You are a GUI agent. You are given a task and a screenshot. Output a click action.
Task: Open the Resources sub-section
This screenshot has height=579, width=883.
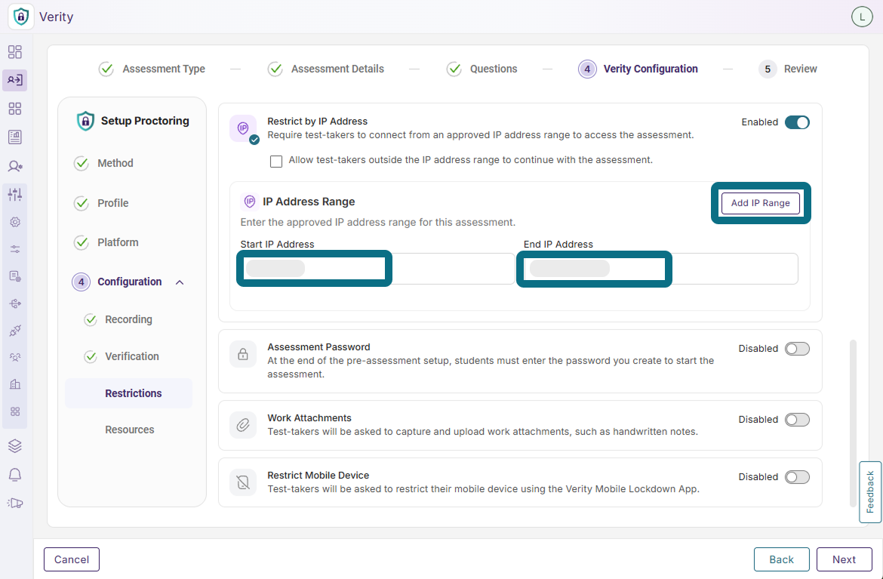pyautogui.click(x=130, y=430)
